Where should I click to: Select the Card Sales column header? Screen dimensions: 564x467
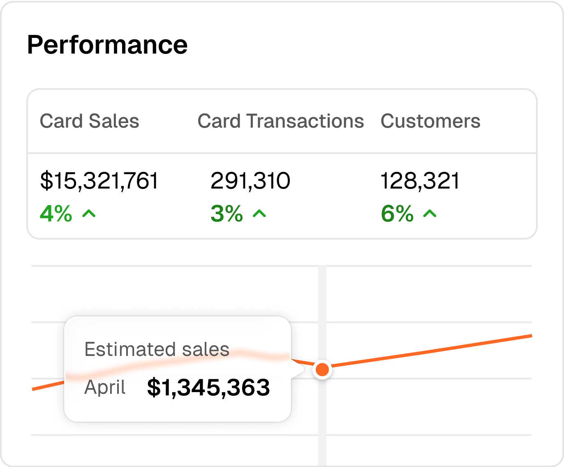point(90,121)
